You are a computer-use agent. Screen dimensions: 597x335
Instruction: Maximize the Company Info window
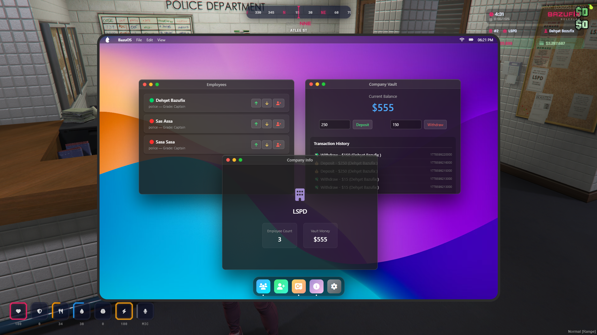tap(240, 160)
